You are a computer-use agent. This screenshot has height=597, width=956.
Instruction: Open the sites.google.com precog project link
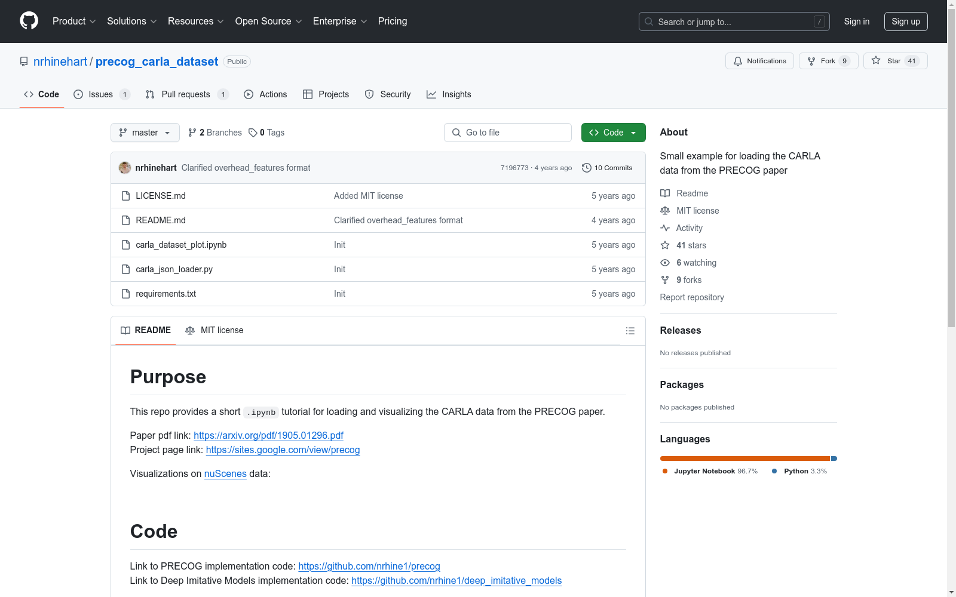point(283,450)
